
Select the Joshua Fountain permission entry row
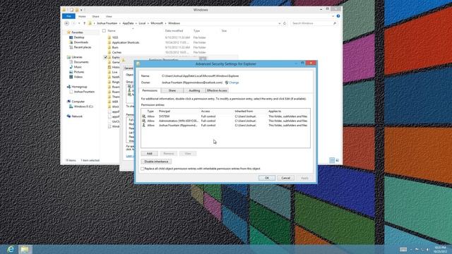point(225,126)
